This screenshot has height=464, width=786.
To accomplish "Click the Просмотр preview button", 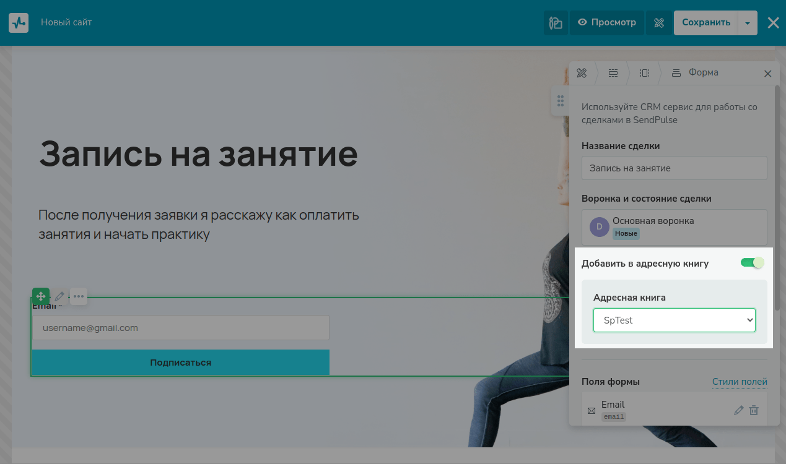I will click(607, 23).
